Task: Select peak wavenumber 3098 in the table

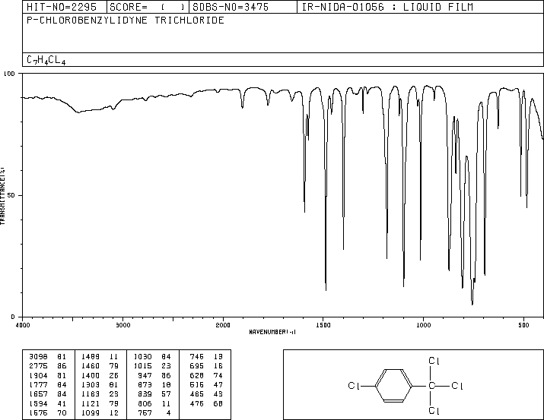Action: [x=38, y=357]
